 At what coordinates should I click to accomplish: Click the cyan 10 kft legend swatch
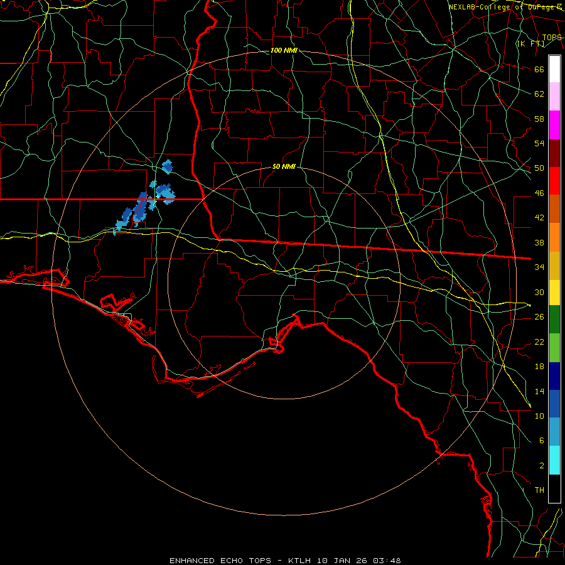(554, 460)
